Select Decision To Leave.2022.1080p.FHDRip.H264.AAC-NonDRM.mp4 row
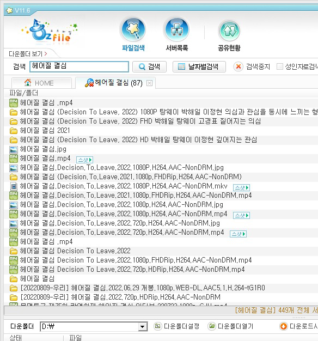318x341 pixels. coord(161,260)
